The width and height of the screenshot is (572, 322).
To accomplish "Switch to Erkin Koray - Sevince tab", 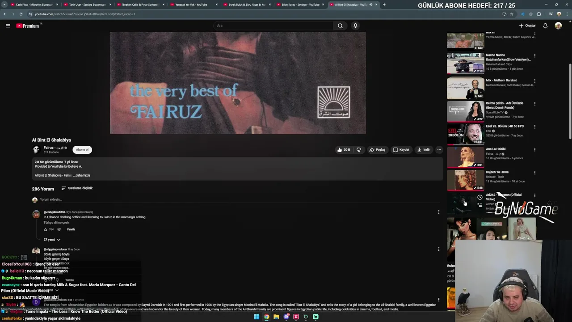I will point(300,4).
